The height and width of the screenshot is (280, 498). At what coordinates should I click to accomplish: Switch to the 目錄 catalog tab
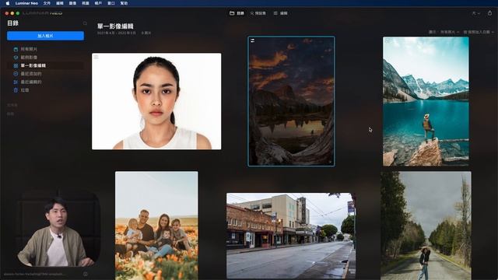coord(237,13)
